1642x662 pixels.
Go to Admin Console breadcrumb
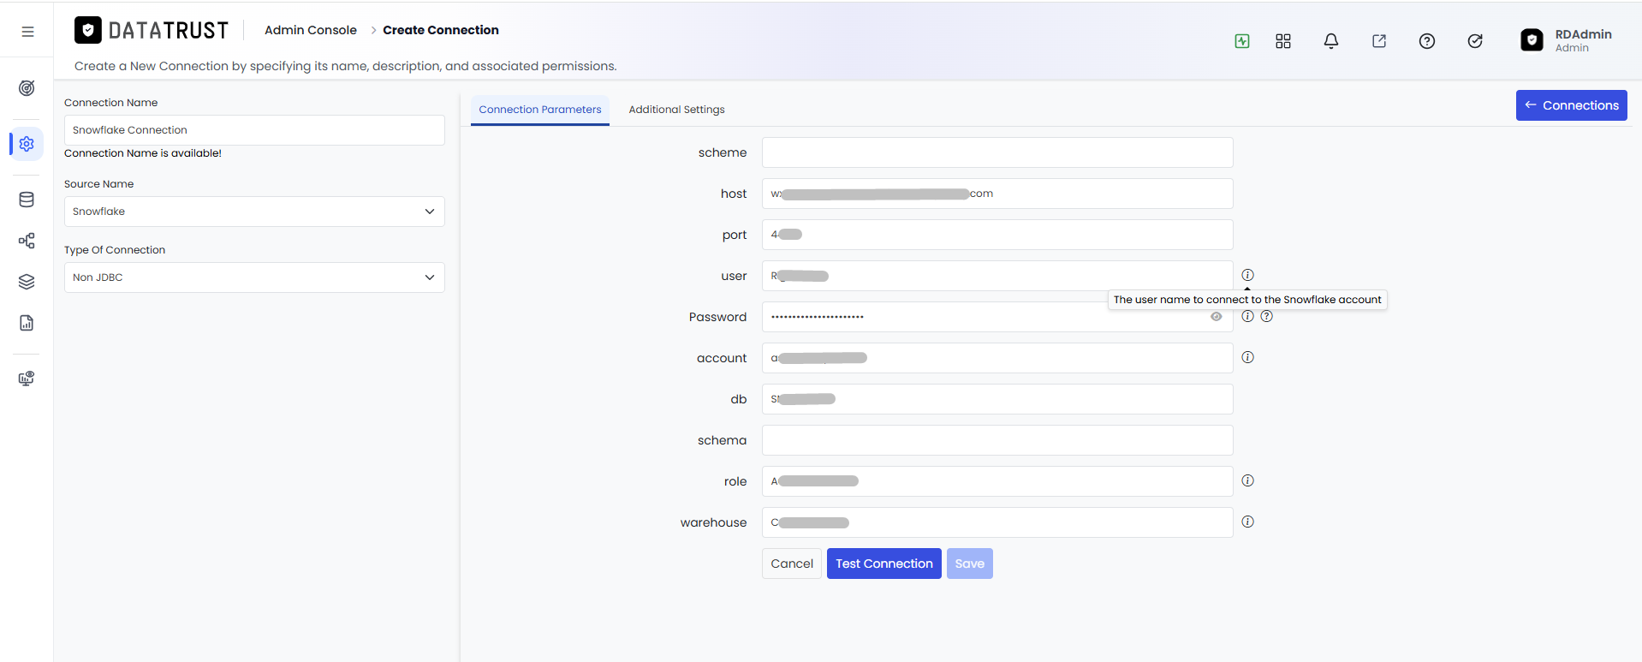coord(311,30)
